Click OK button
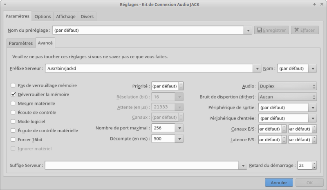This screenshot has width=327, height=190. 309,183
